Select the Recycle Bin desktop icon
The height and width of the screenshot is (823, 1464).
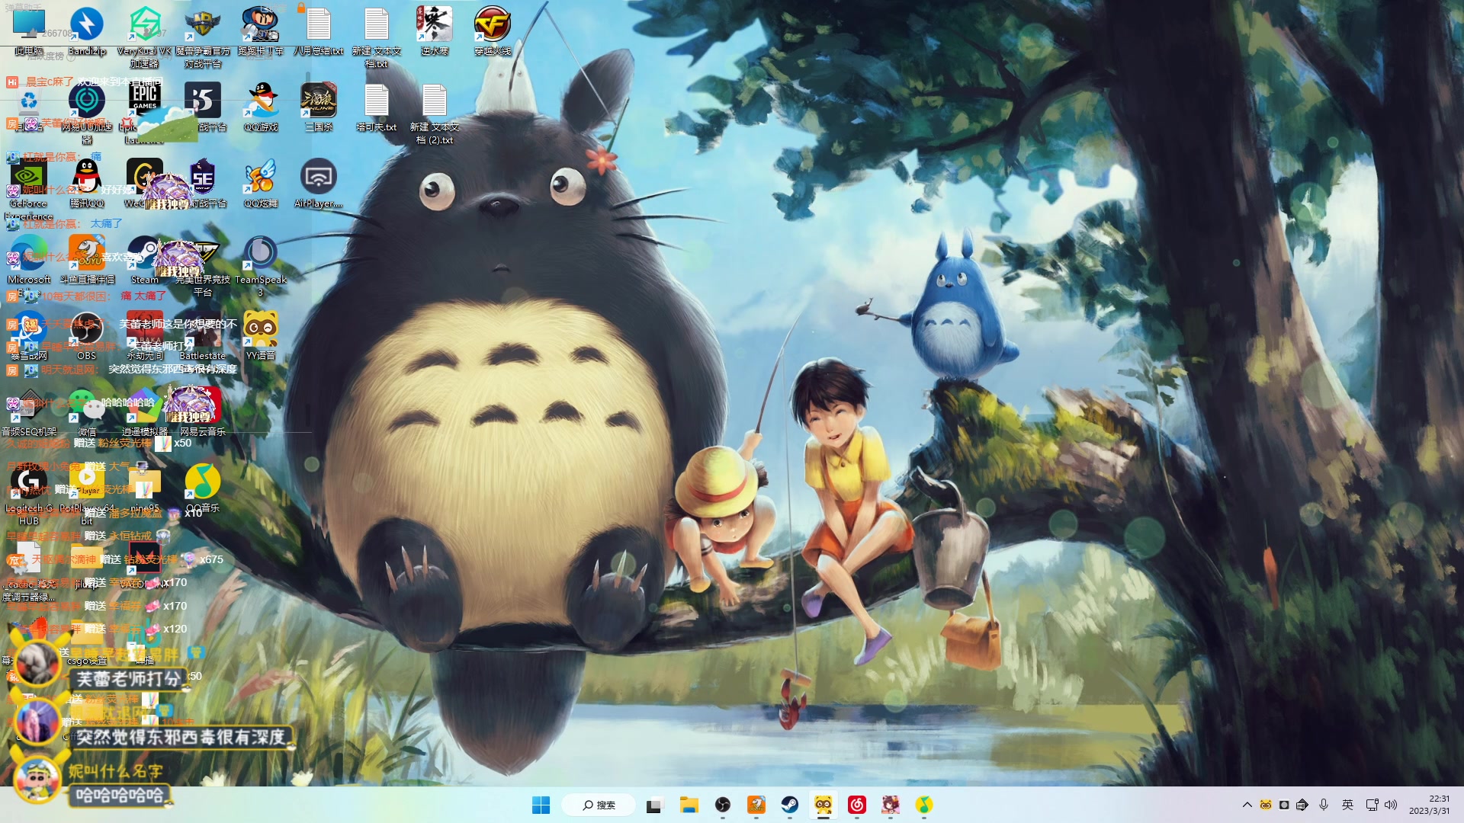click(29, 107)
